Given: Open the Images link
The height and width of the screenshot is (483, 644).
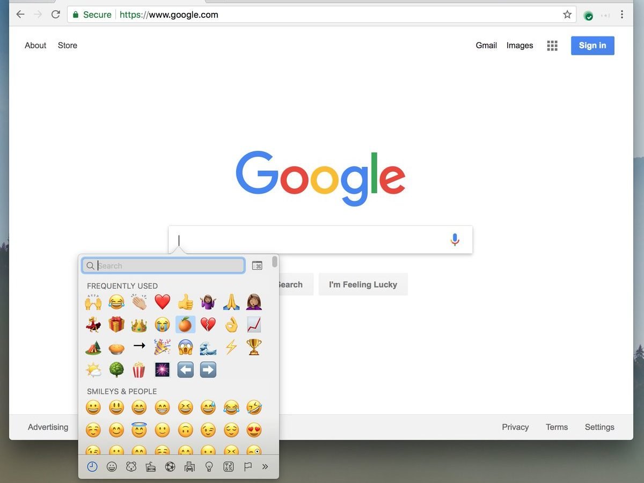Looking at the screenshot, I should pos(520,46).
